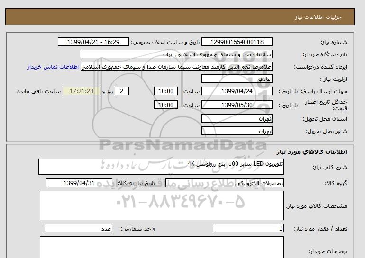The width and height of the screenshot is (365, 258).
Task: Select the واحد شمارش field showing عدد
Action: (x=79, y=229)
